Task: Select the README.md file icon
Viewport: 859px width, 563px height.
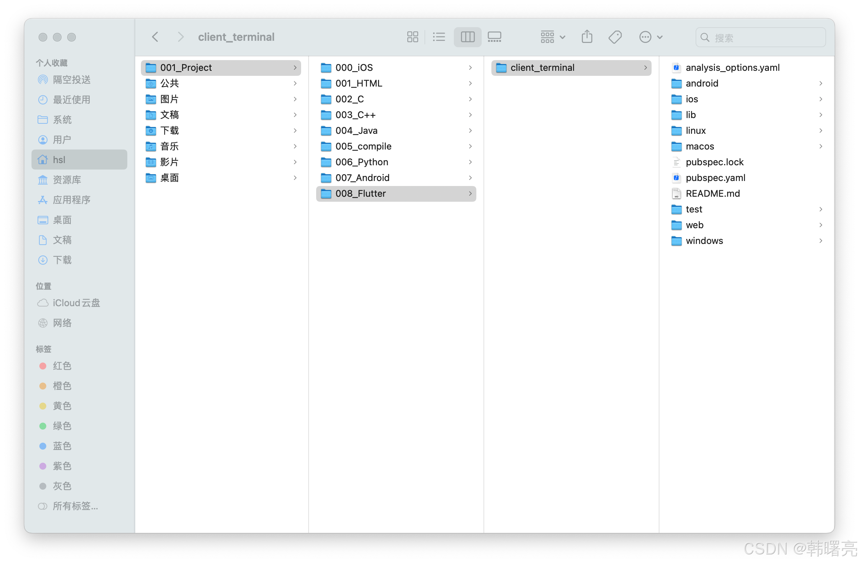Action: click(676, 194)
